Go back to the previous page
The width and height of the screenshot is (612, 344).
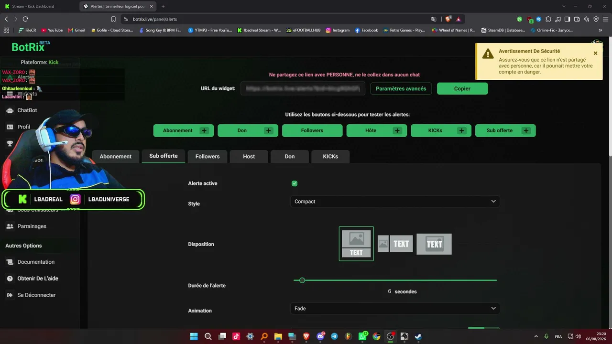tap(6, 19)
